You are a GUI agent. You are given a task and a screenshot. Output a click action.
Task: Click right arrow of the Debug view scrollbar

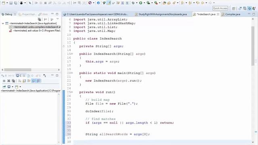[x=59, y=70]
